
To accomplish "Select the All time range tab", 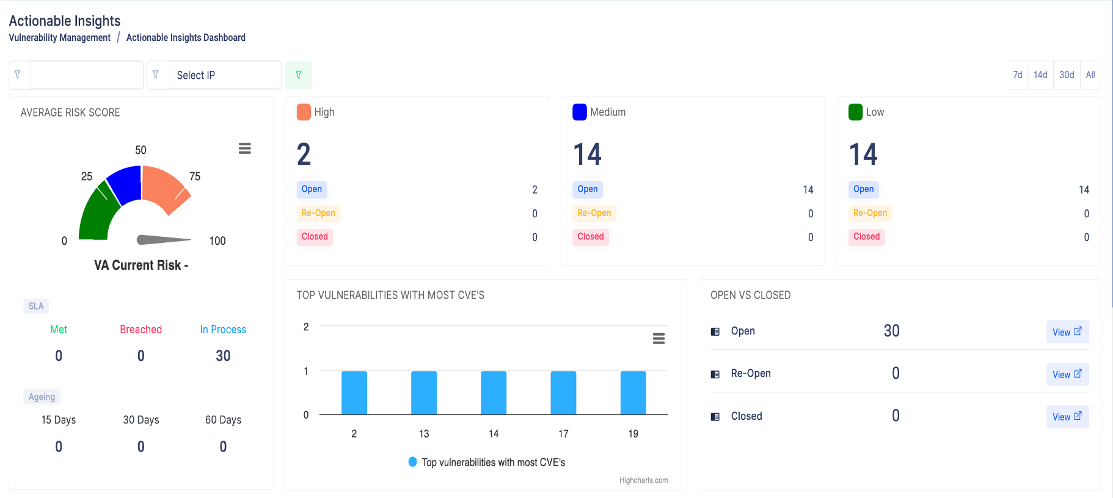I will [1090, 74].
